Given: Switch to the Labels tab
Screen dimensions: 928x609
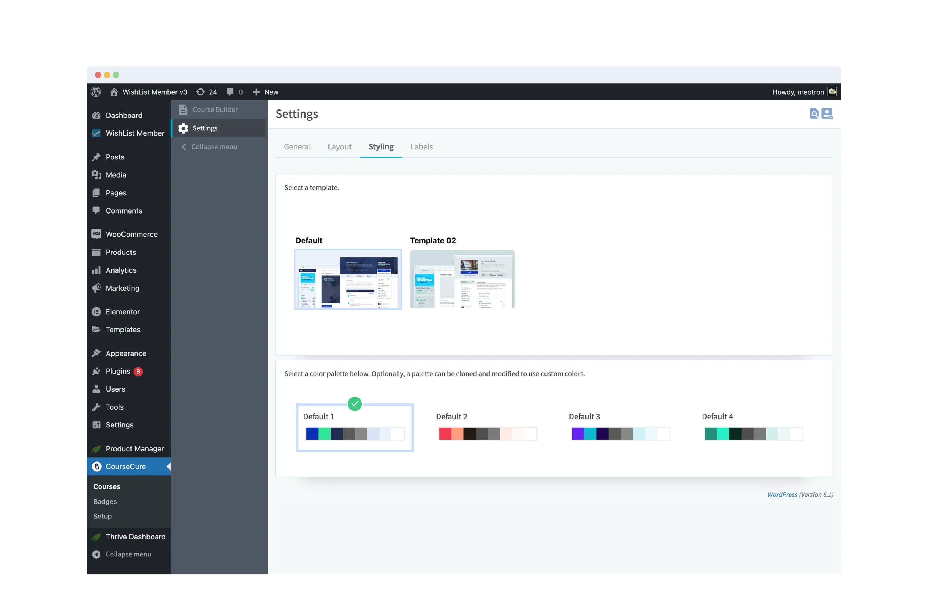Looking at the screenshot, I should [421, 146].
